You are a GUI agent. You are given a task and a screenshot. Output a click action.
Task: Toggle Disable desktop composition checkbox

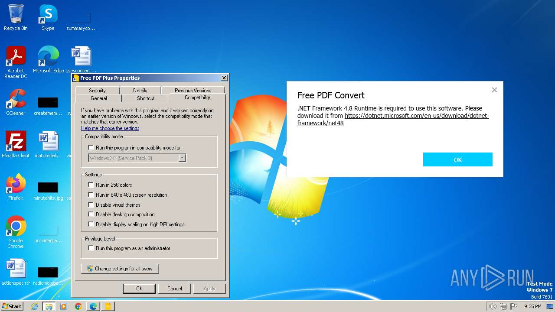coord(91,214)
